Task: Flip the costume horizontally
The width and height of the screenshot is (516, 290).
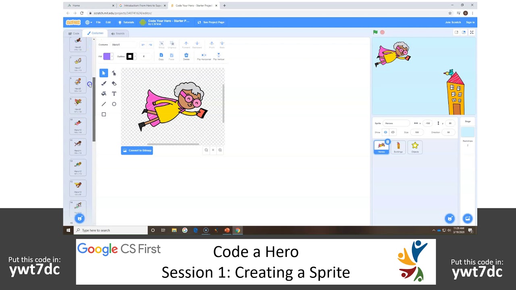Action: click(x=204, y=56)
